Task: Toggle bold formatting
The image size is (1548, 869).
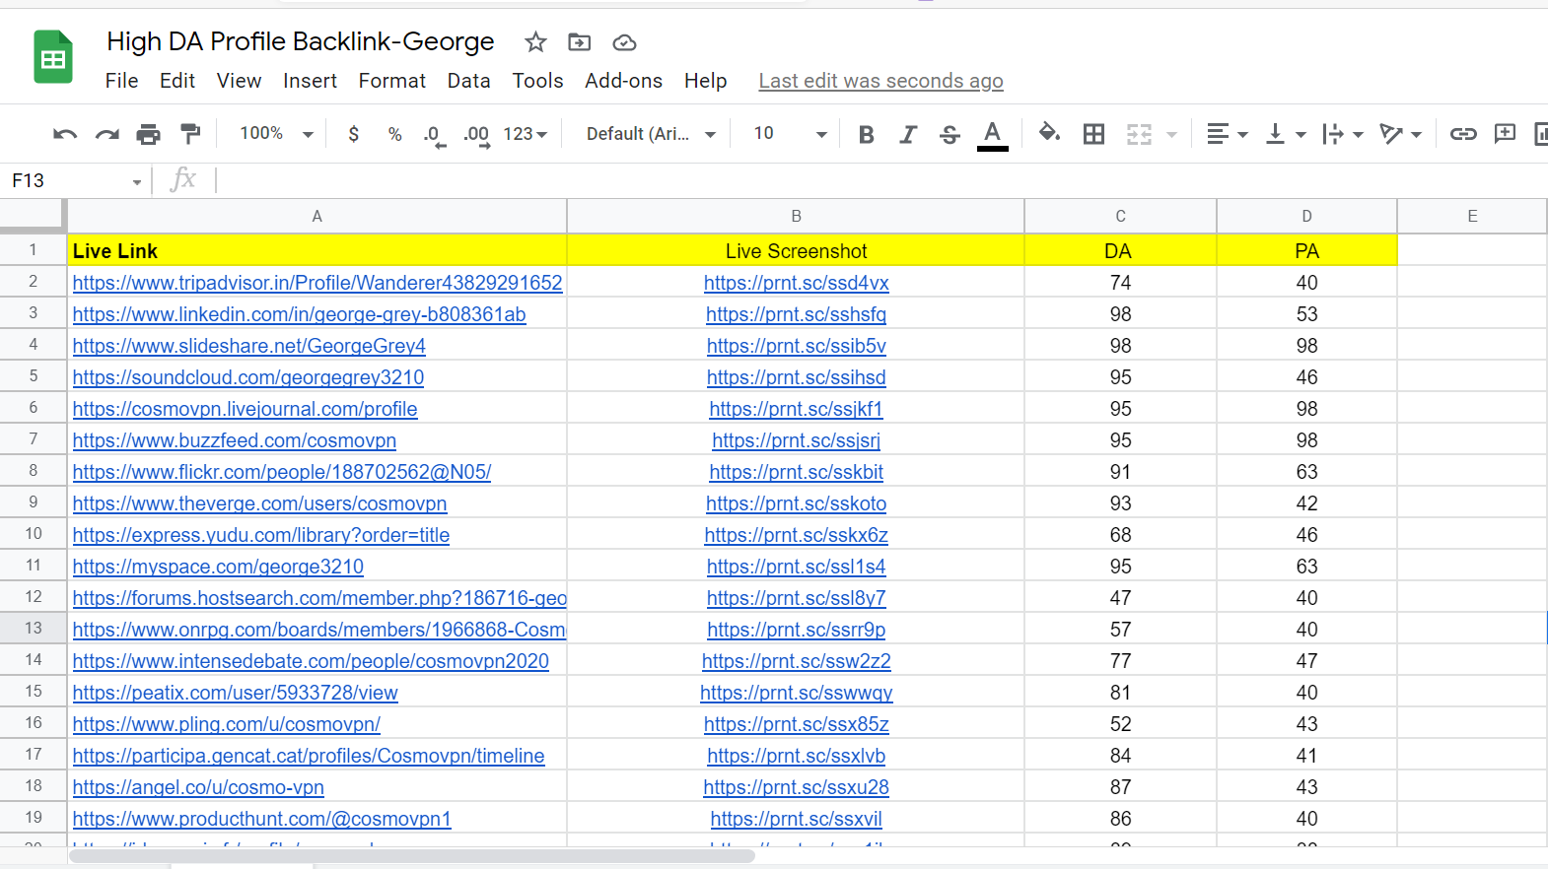Action: 866,134
